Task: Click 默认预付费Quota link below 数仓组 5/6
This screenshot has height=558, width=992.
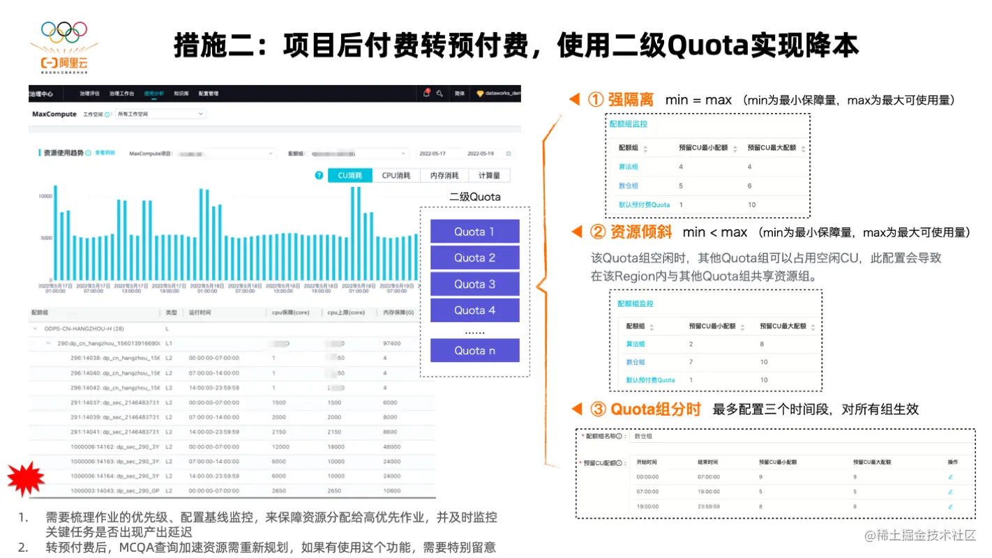Action: (x=645, y=205)
